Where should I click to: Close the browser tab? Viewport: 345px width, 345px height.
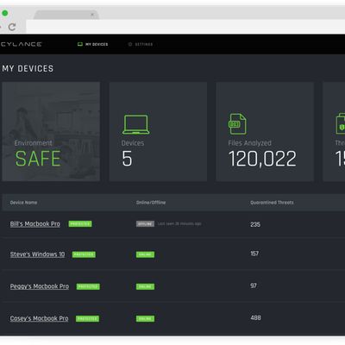92,15
